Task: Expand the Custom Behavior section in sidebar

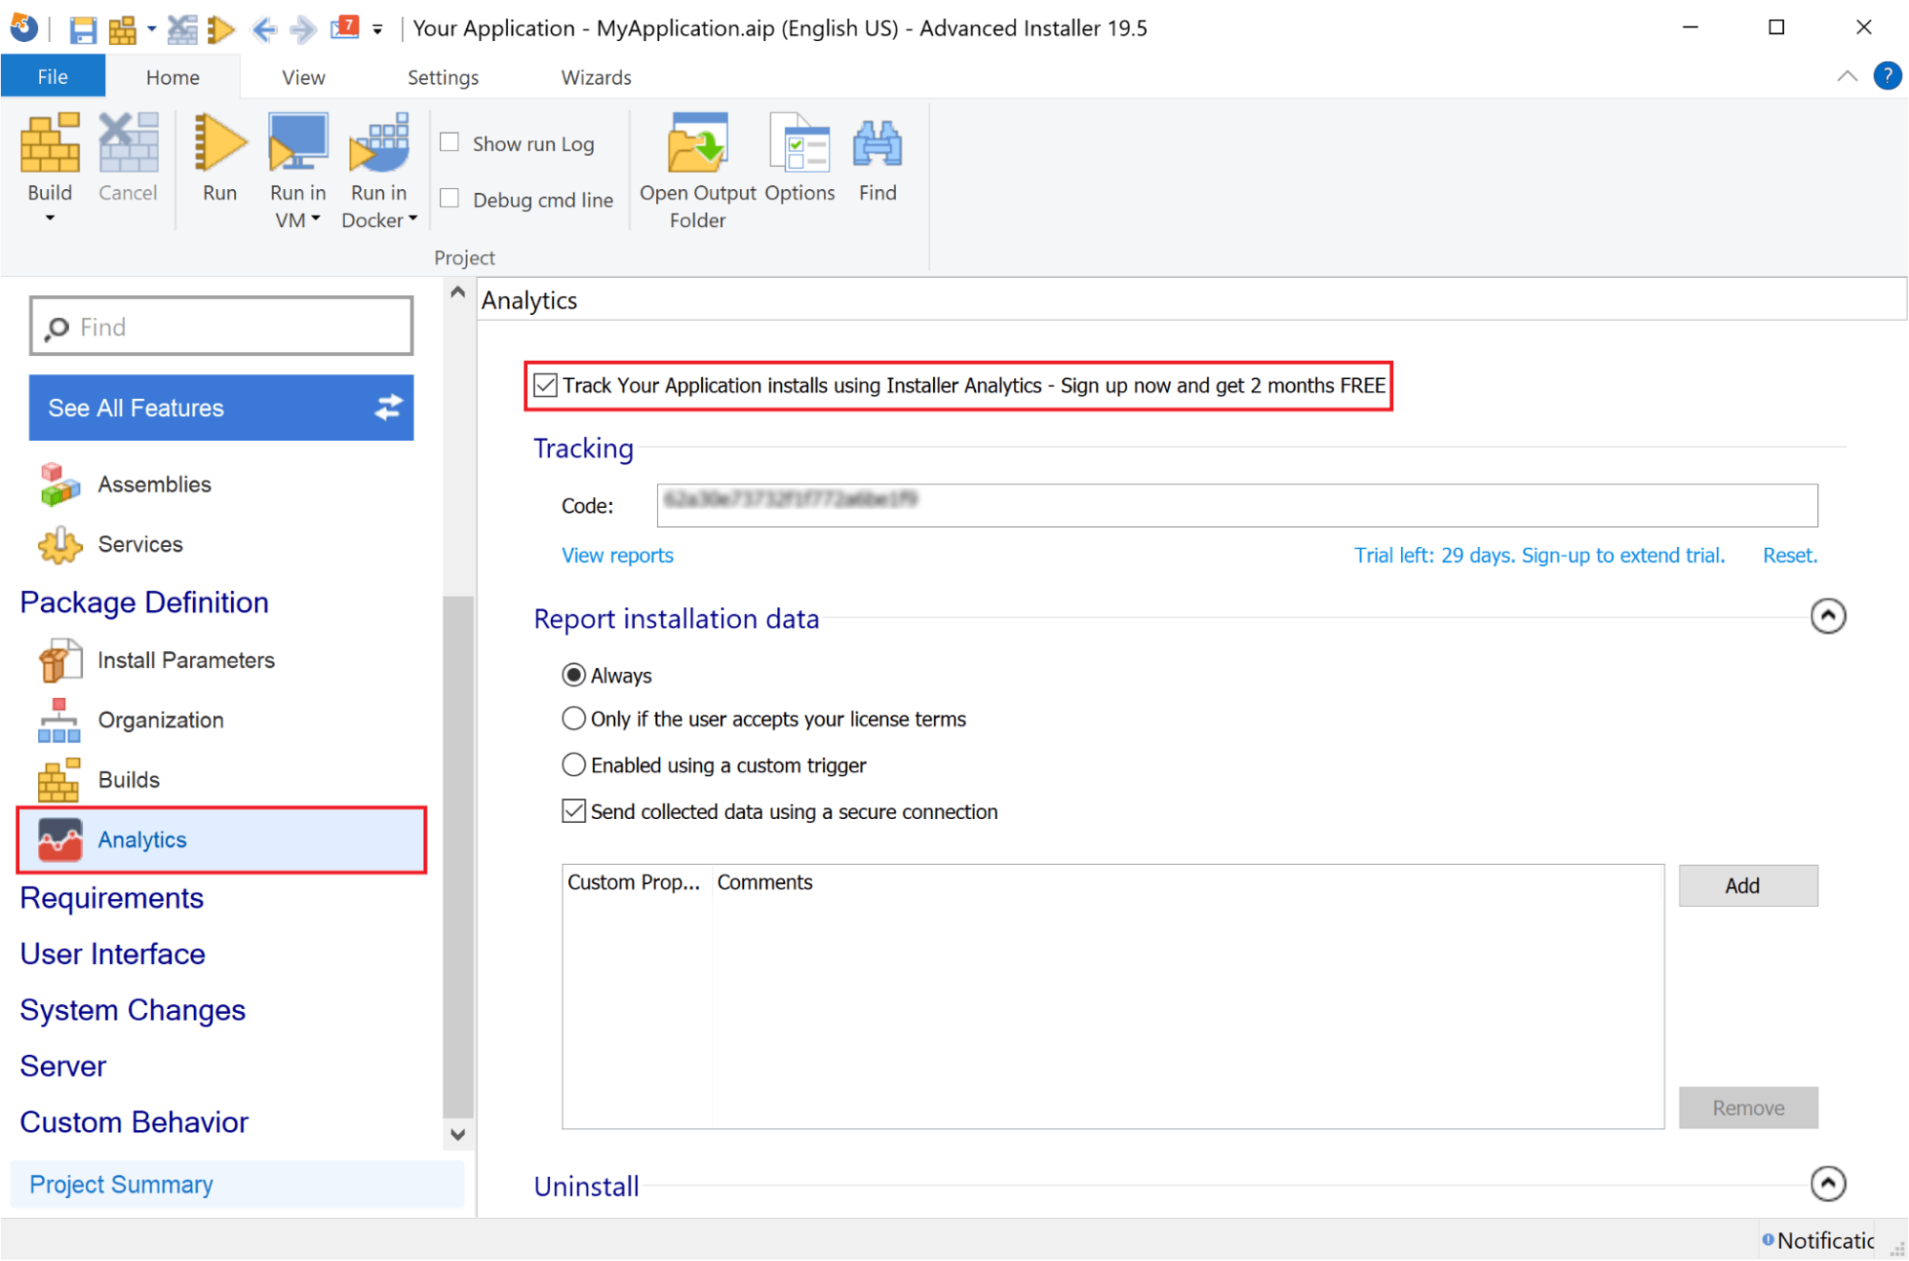Action: pyautogui.click(x=134, y=1122)
